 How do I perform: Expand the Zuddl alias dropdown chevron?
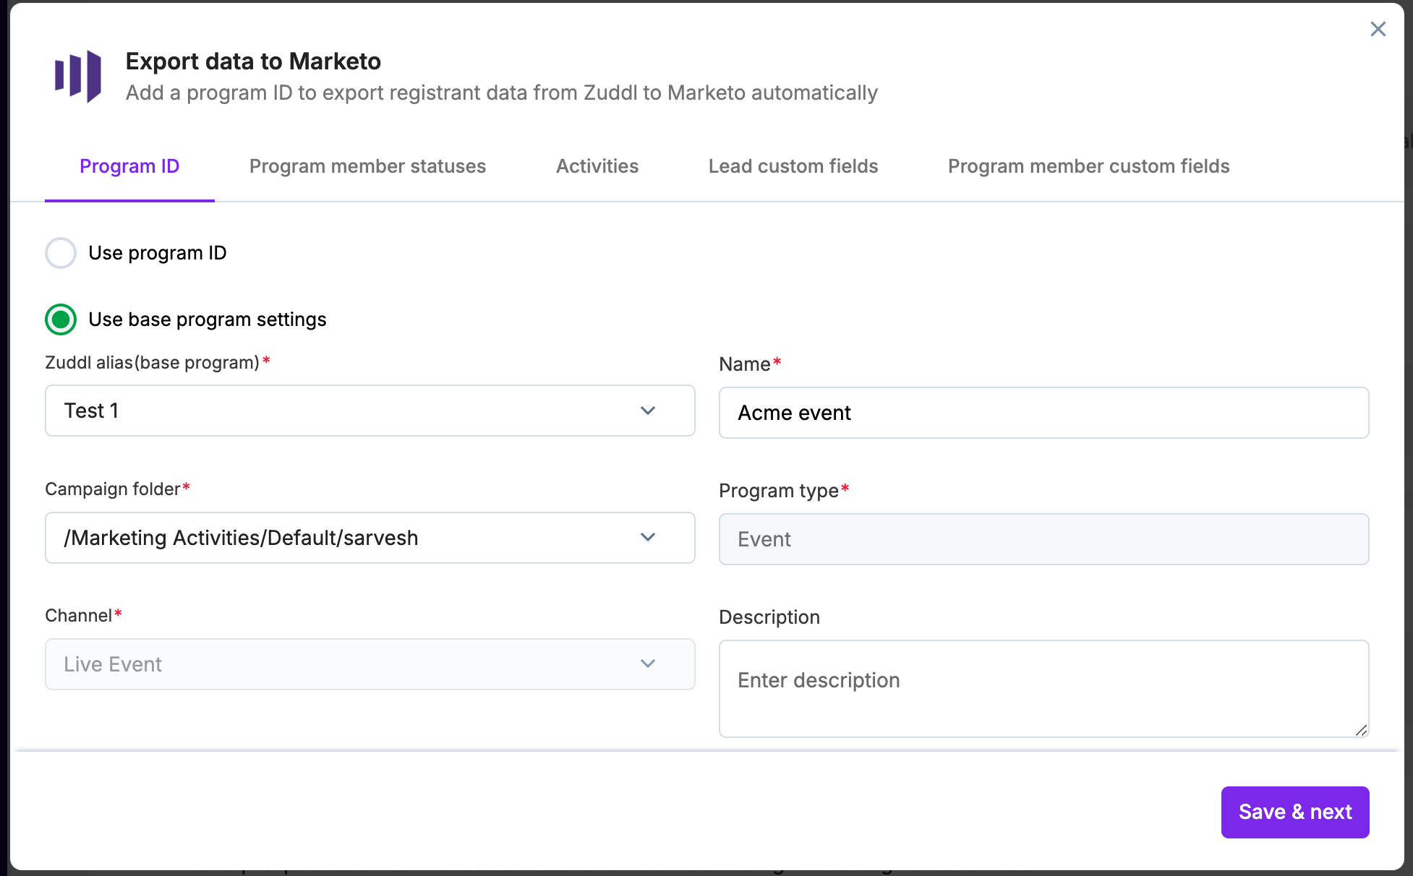[x=647, y=411]
